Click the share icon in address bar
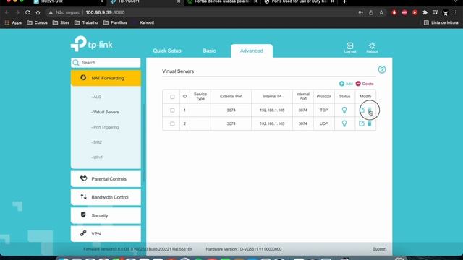This screenshot has height=260, width=463. click(371, 12)
